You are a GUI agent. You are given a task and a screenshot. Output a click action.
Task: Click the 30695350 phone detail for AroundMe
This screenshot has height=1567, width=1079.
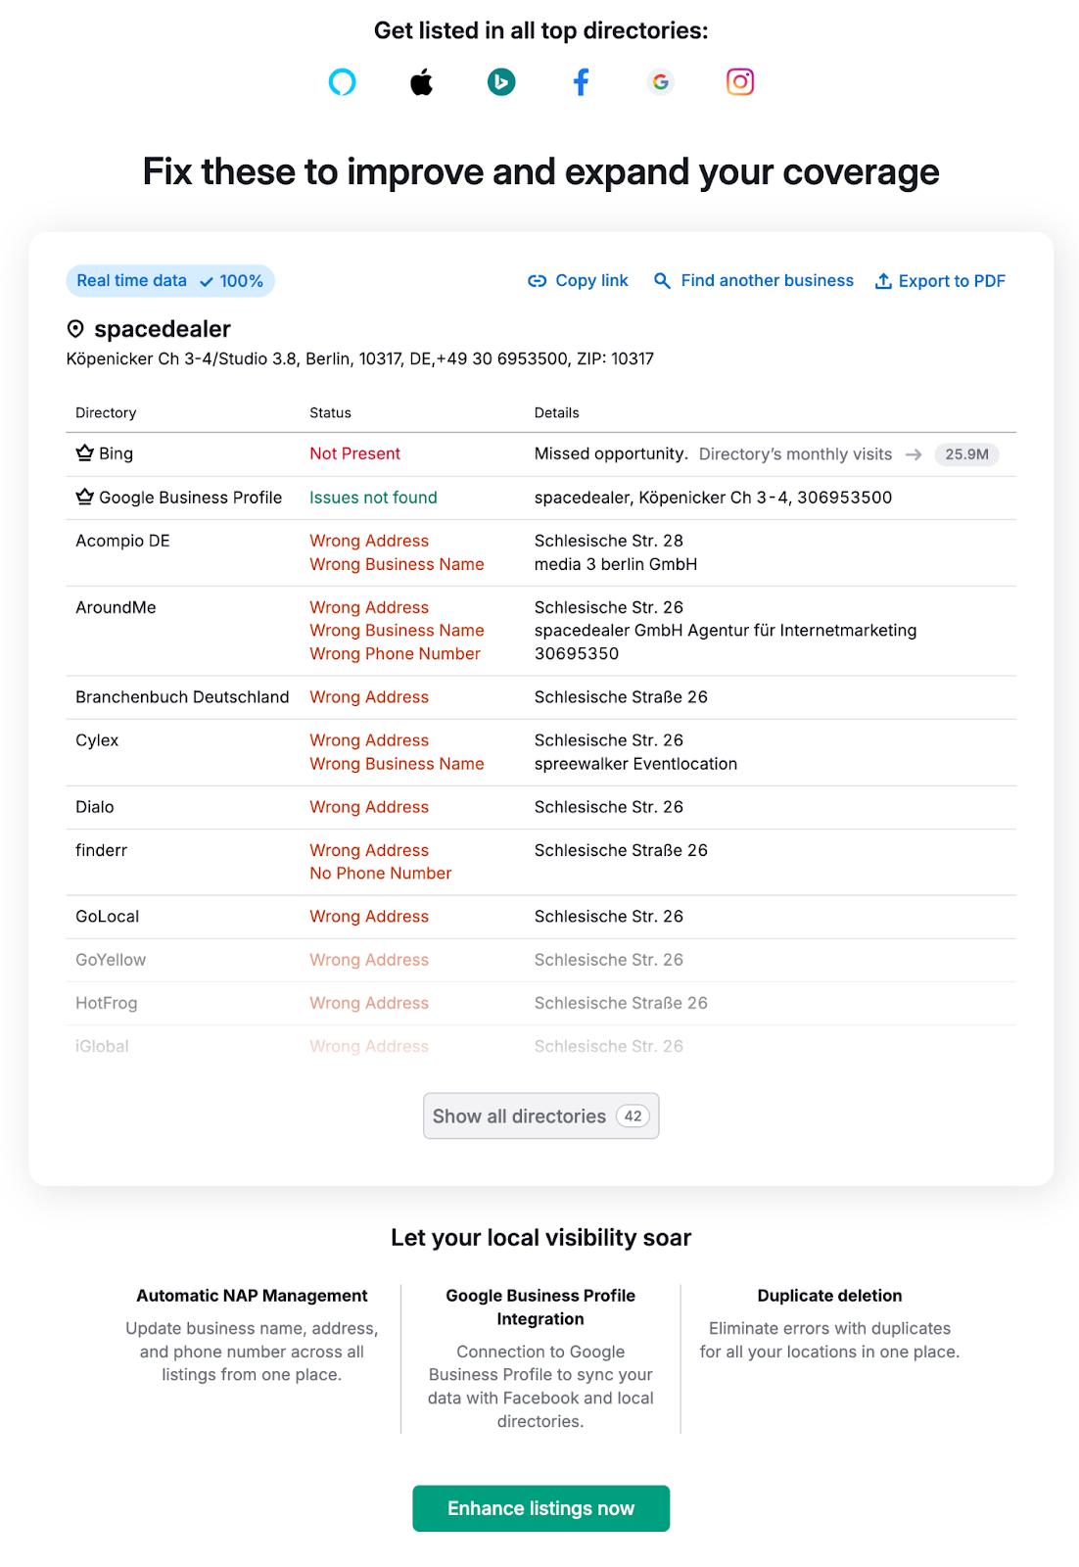577,654
